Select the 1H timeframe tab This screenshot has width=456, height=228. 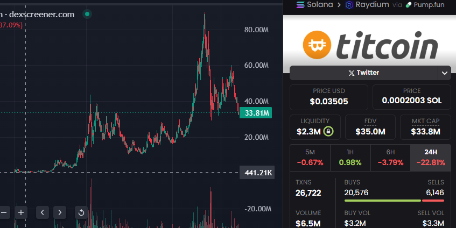pos(350,158)
